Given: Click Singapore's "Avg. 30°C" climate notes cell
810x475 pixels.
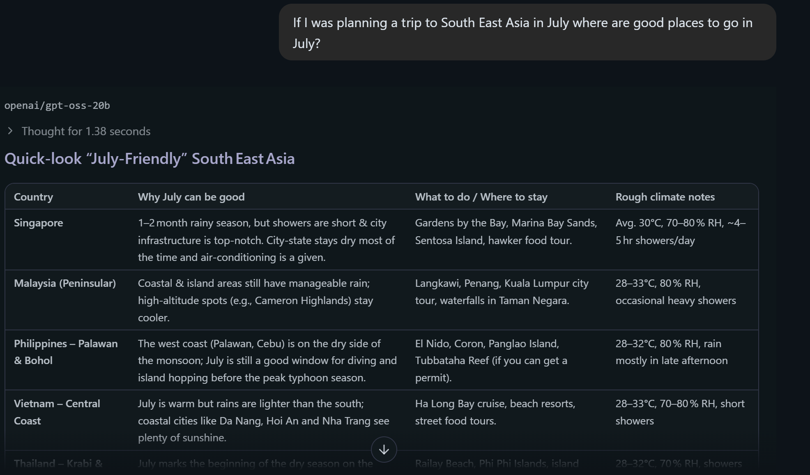Looking at the screenshot, I should pos(680,231).
